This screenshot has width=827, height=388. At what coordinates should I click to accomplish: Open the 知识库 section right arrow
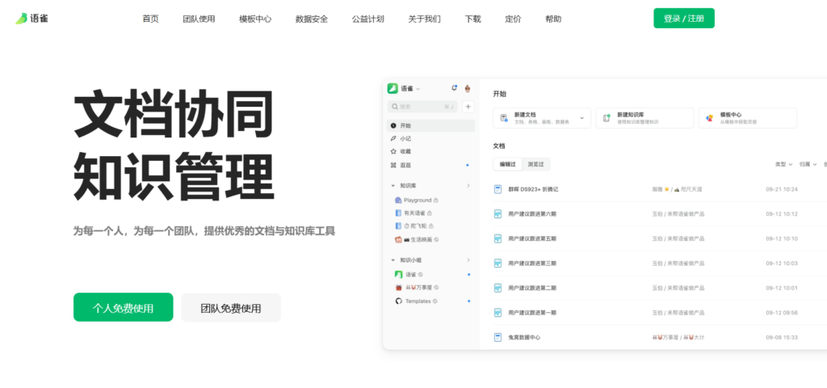click(468, 186)
